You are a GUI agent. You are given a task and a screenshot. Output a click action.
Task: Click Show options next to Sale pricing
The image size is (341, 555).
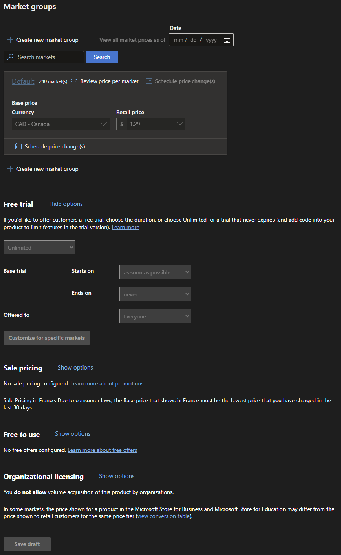click(x=75, y=368)
